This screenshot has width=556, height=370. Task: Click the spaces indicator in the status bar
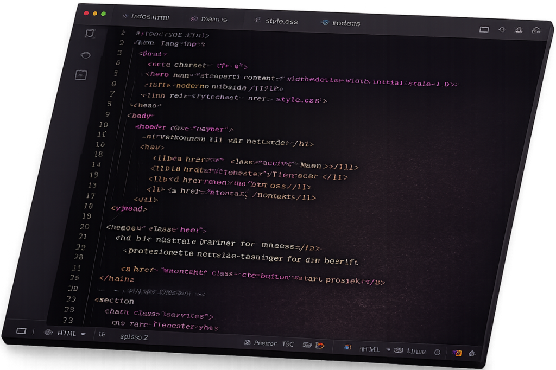pos(134,337)
